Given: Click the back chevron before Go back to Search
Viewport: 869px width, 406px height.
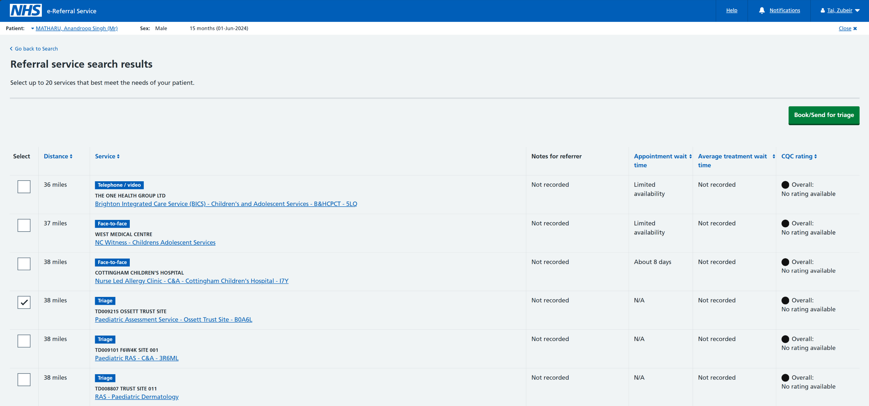Looking at the screenshot, I should 11,49.
